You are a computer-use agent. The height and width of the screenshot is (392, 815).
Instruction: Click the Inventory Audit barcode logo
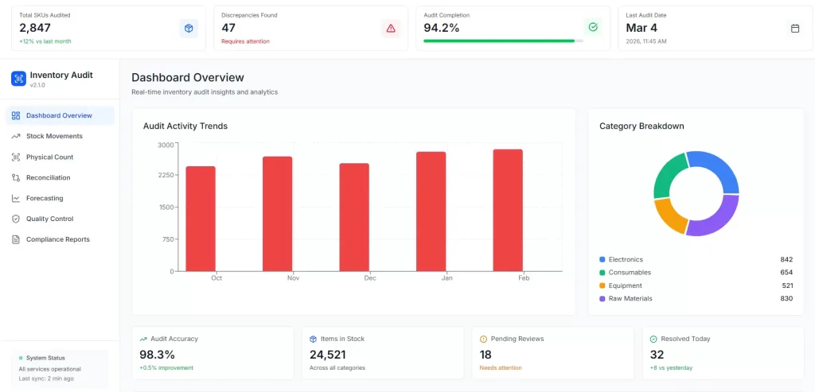point(19,79)
